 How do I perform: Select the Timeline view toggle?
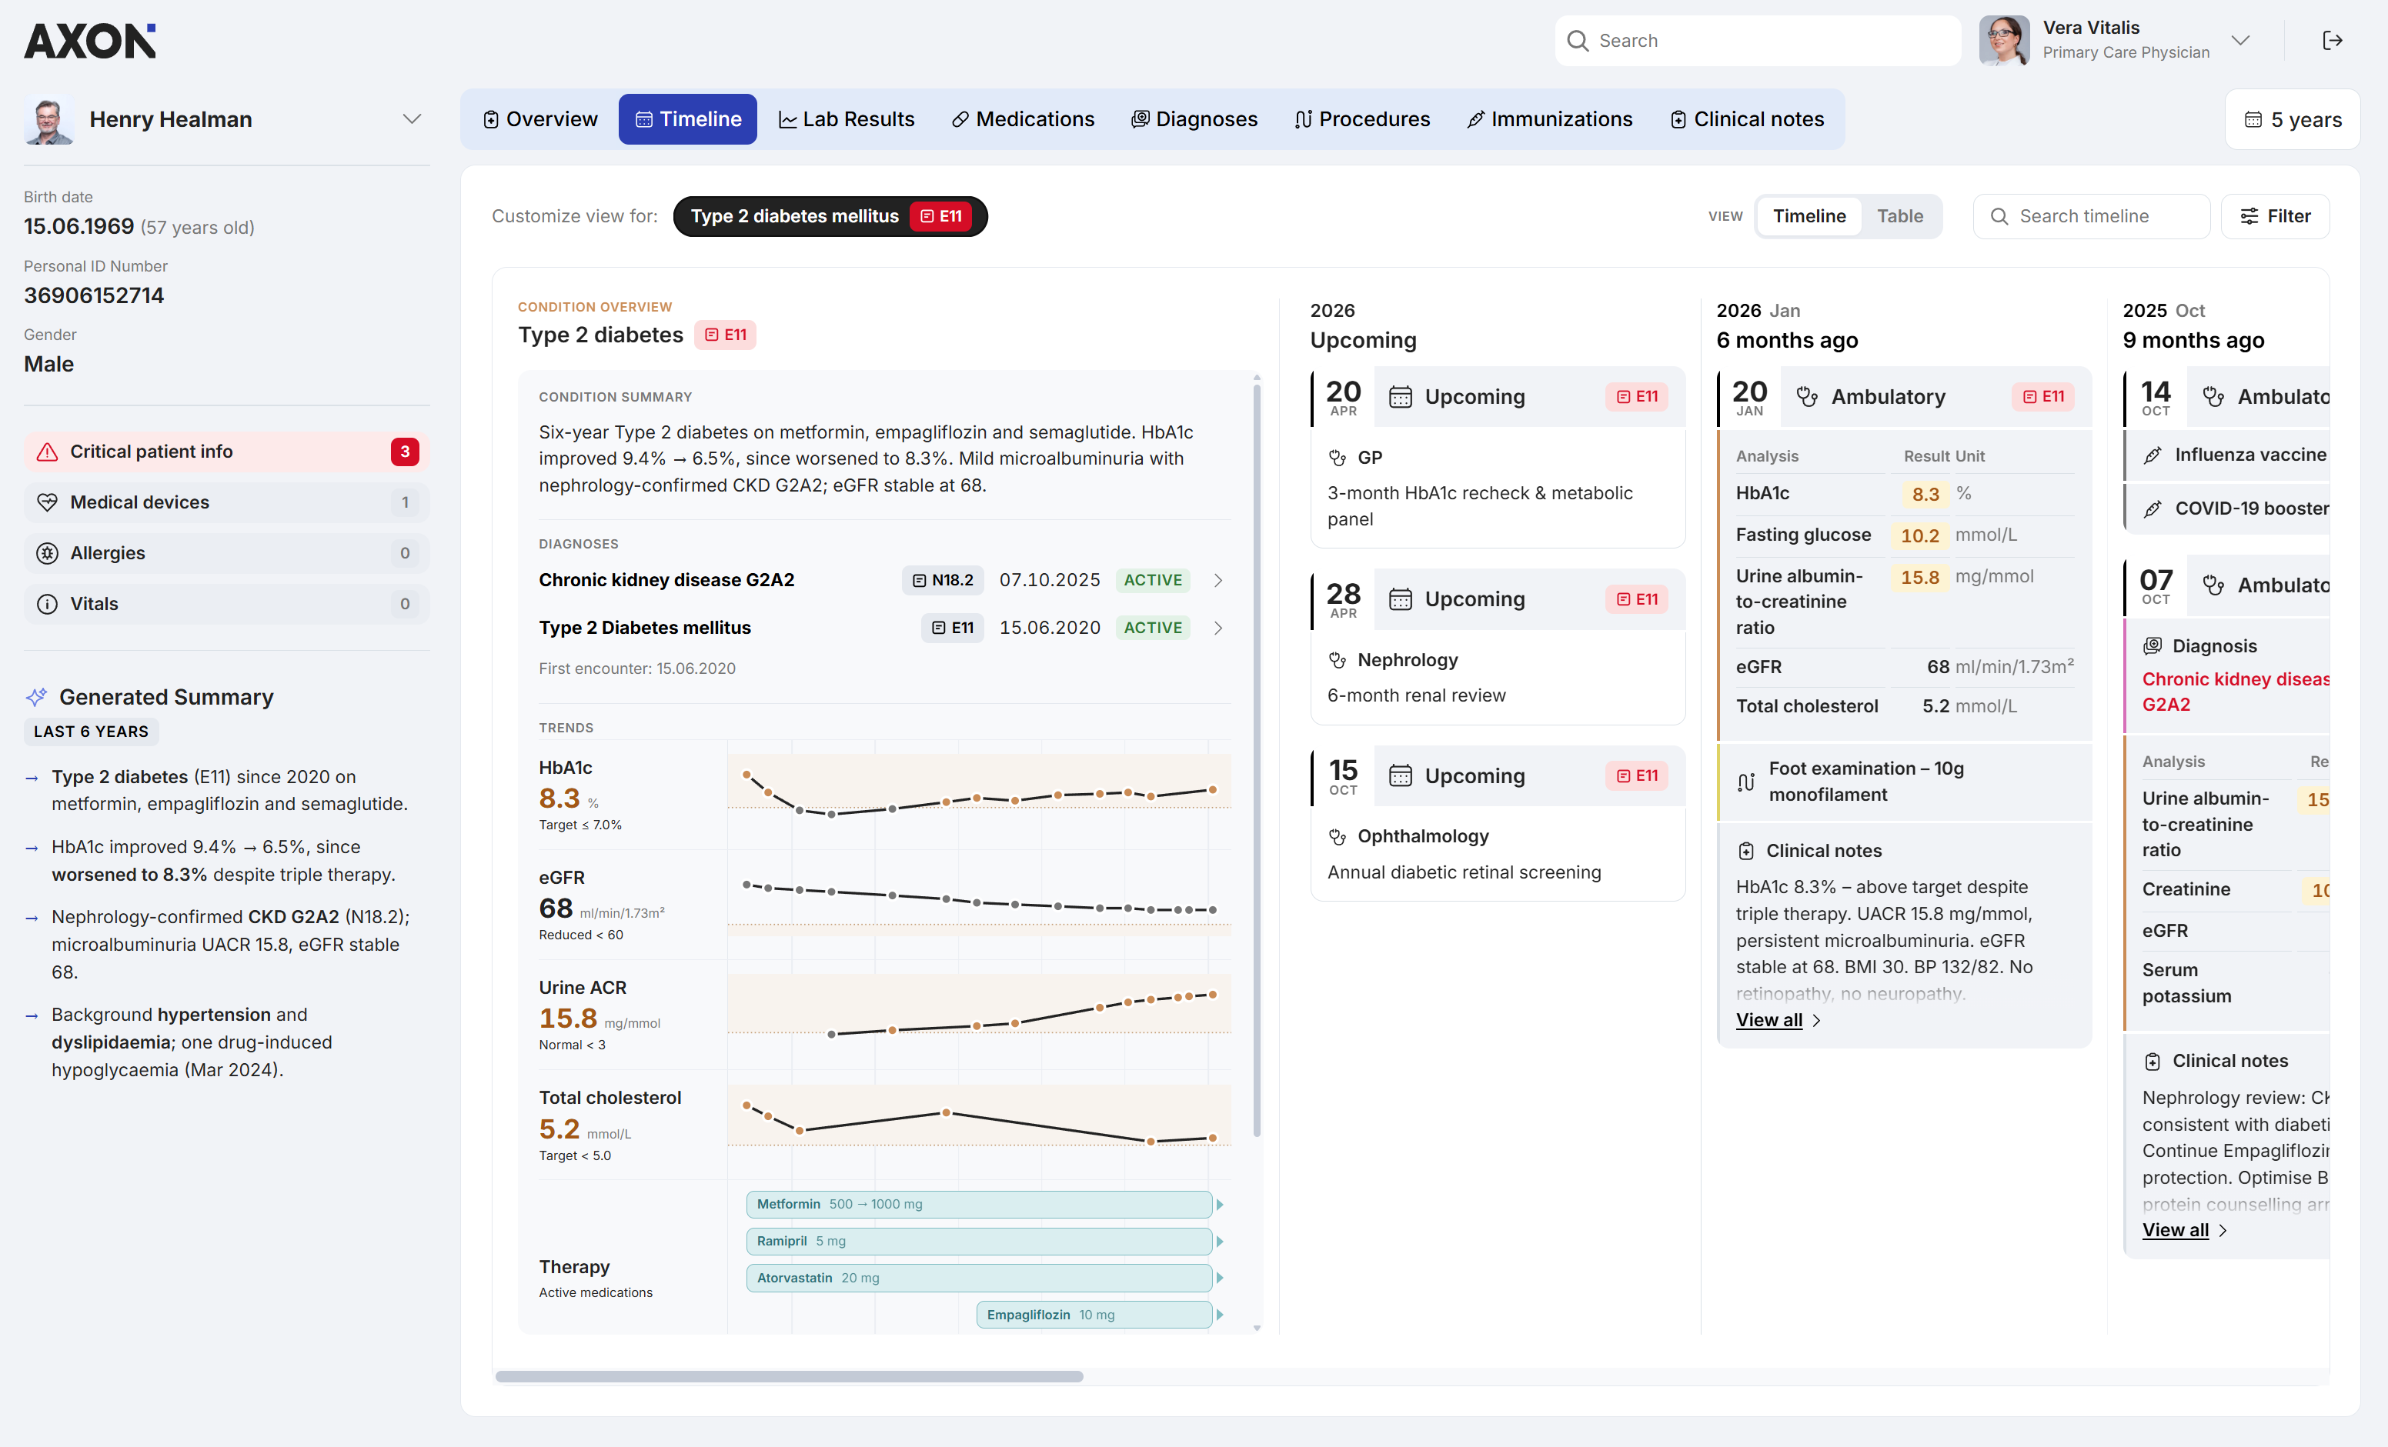(1809, 216)
